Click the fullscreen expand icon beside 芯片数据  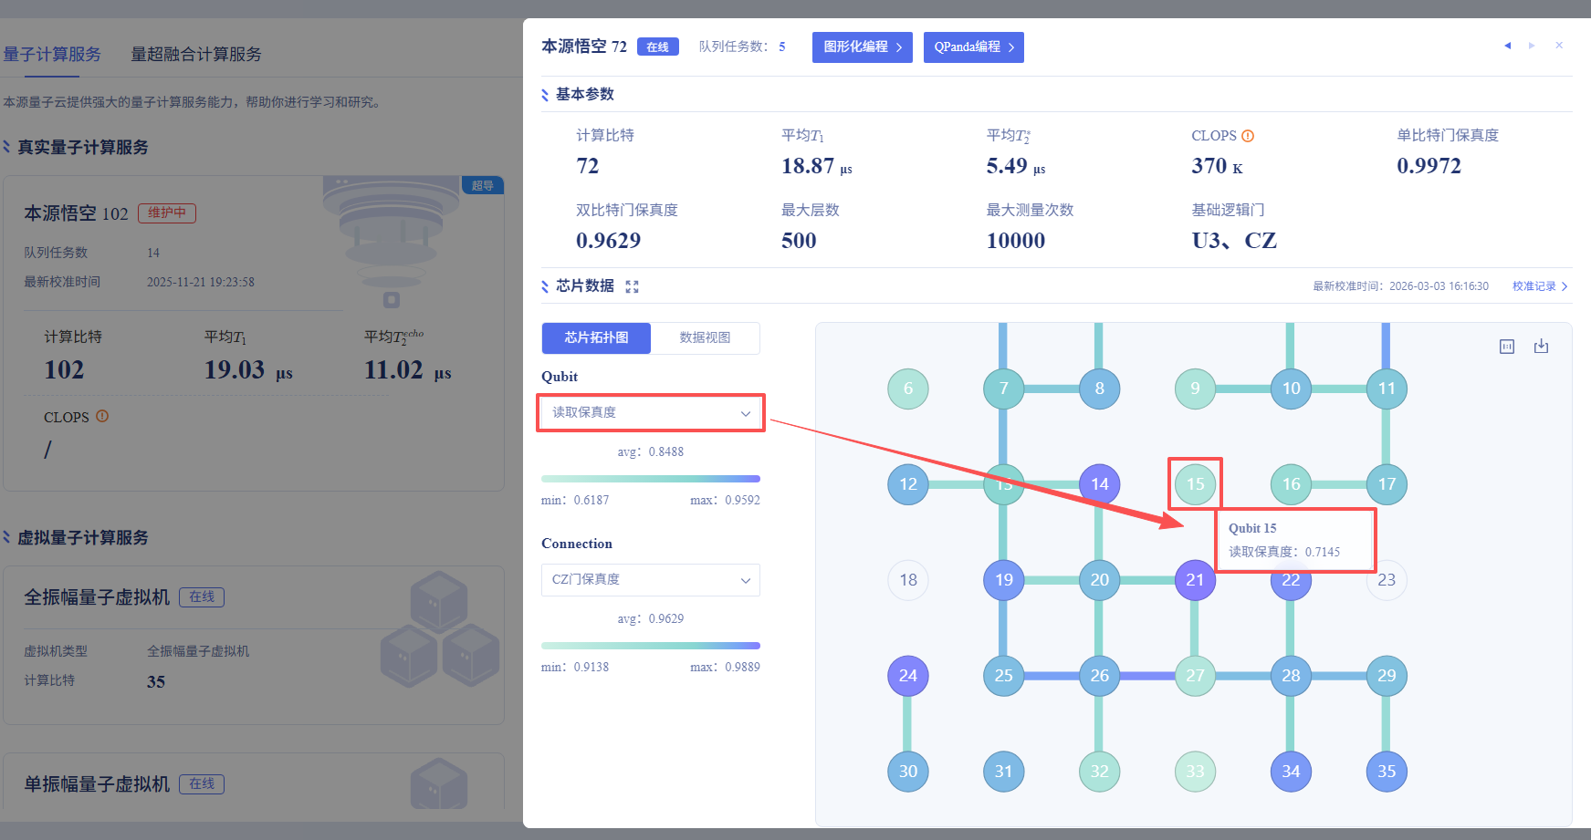[x=632, y=286]
